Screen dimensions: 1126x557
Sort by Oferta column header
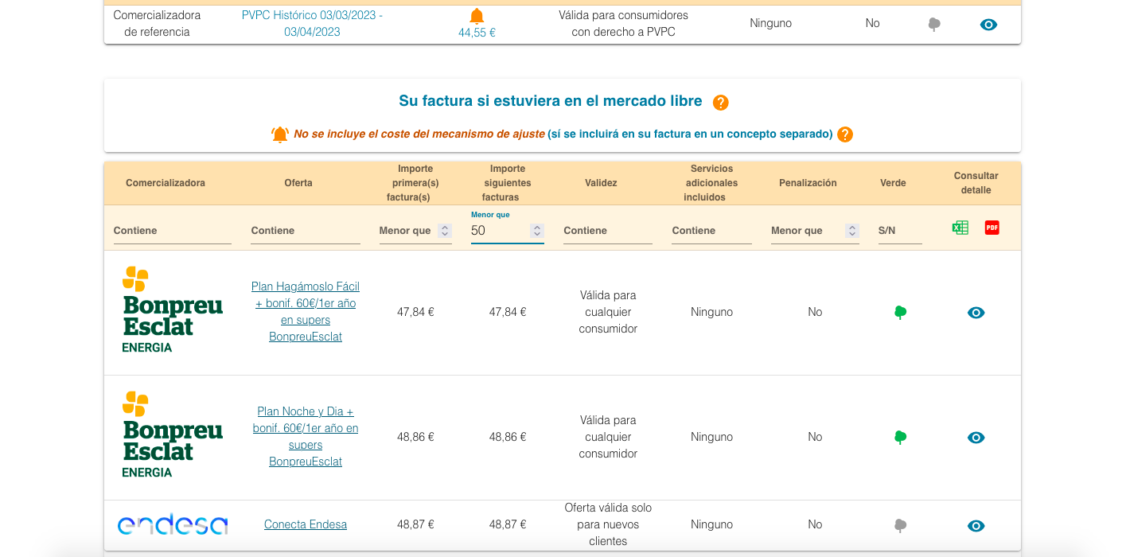[x=298, y=183]
